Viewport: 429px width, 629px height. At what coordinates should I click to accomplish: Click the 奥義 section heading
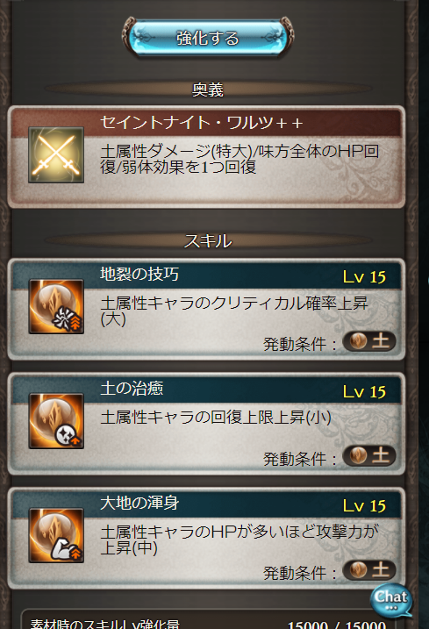[x=207, y=89]
